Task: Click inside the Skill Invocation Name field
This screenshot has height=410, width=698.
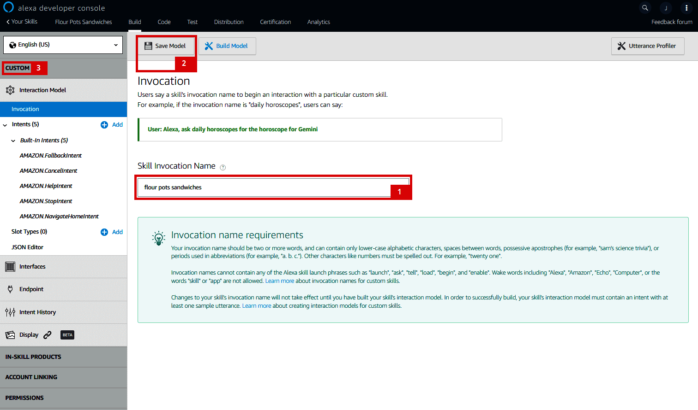Action: point(263,187)
